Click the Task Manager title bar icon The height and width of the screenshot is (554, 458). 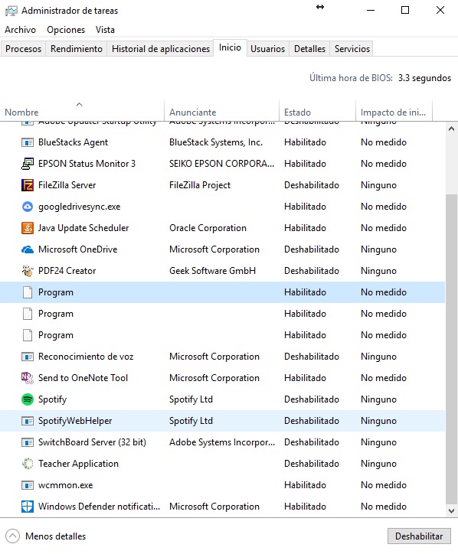tap(11, 11)
